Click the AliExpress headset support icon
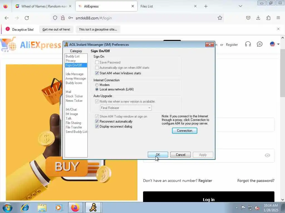The image size is (285, 213). (248, 44)
